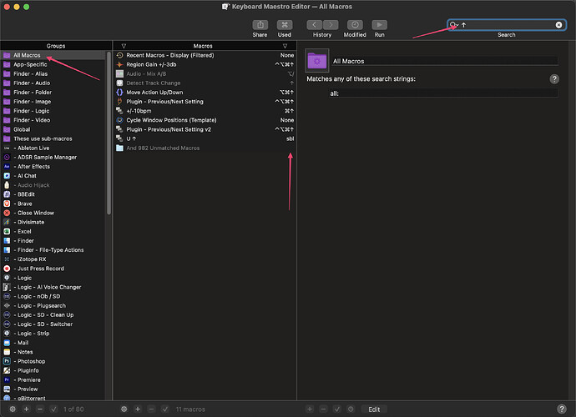Add a new macro with plus
This screenshot has height=417, width=576.
[138, 409]
